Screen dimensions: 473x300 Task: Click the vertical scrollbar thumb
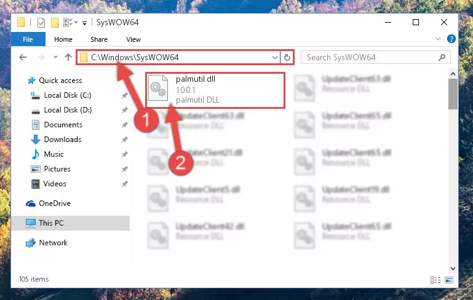click(453, 94)
